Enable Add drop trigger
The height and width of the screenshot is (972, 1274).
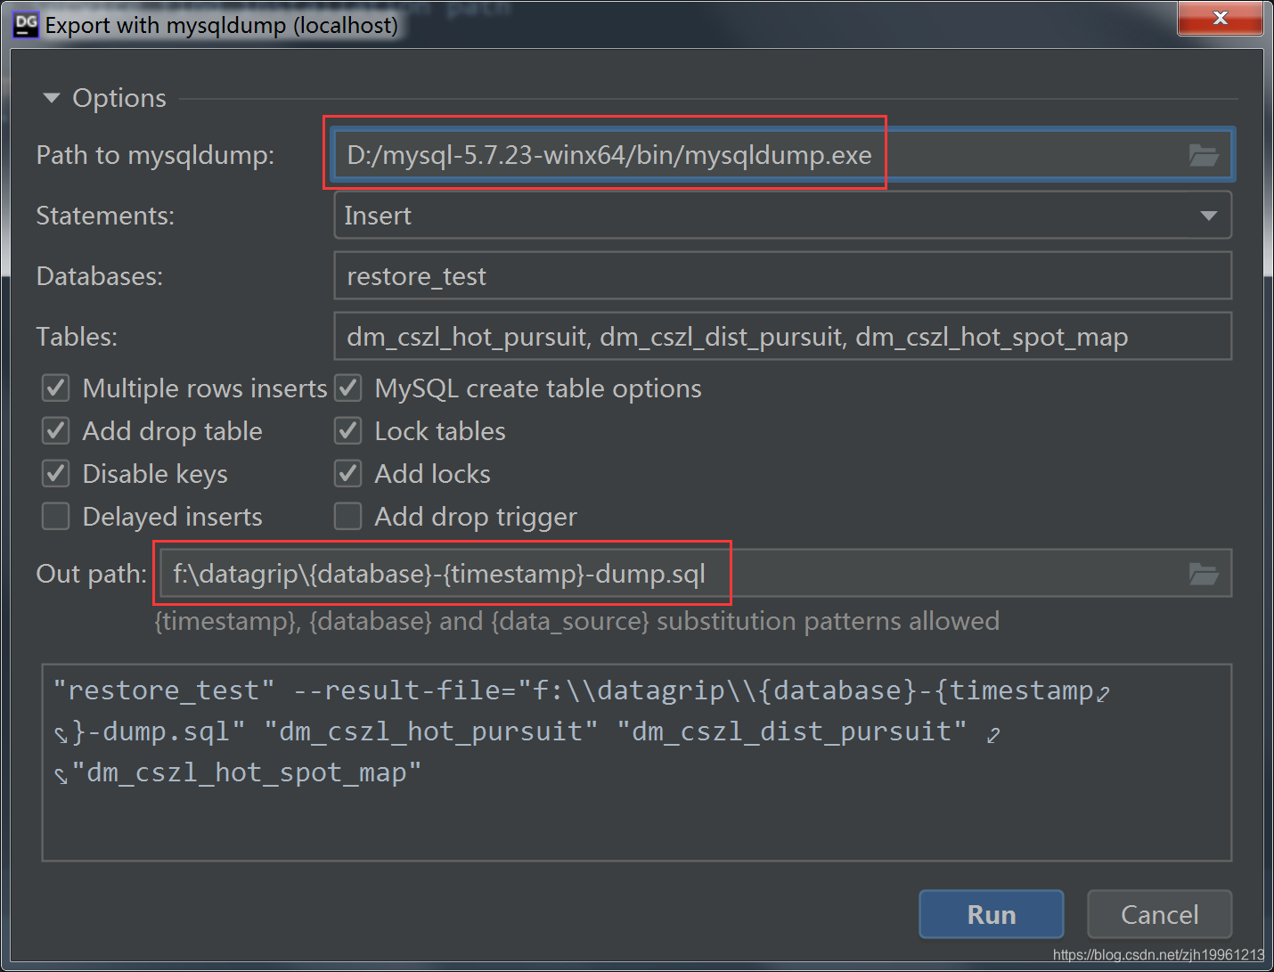[x=347, y=516]
